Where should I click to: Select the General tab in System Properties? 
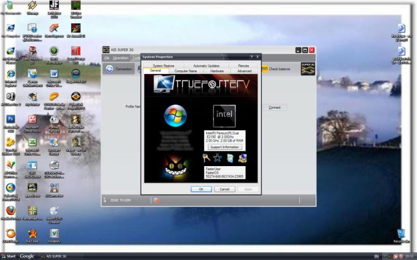coord(156,70)
